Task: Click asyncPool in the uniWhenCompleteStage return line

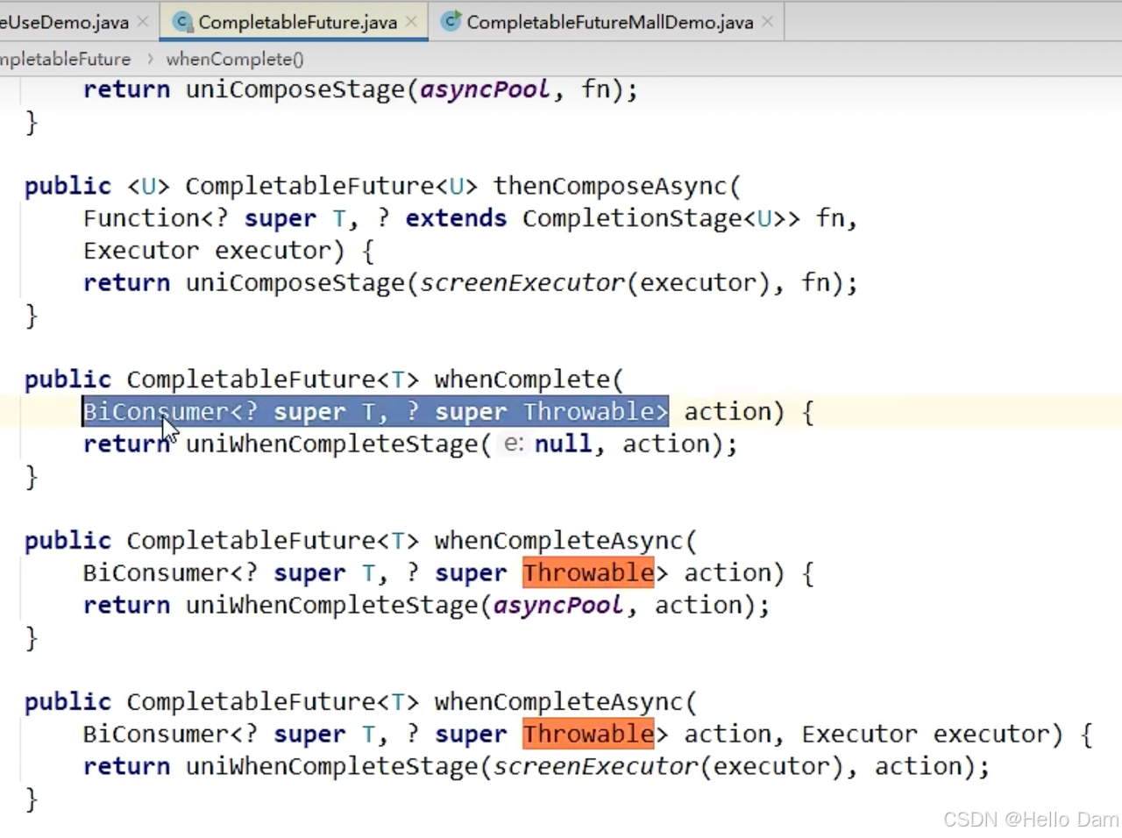Action: (x=557, y=605)
